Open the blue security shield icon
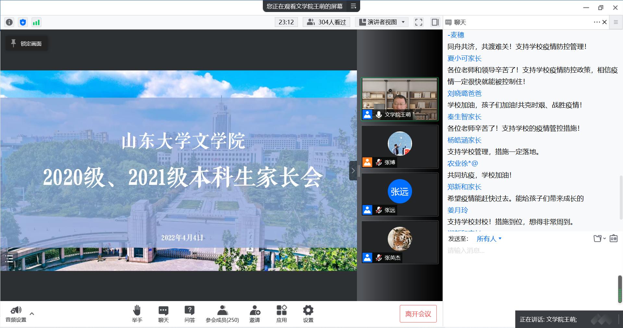This screenshot has height=328, width=623. [23, 22]
